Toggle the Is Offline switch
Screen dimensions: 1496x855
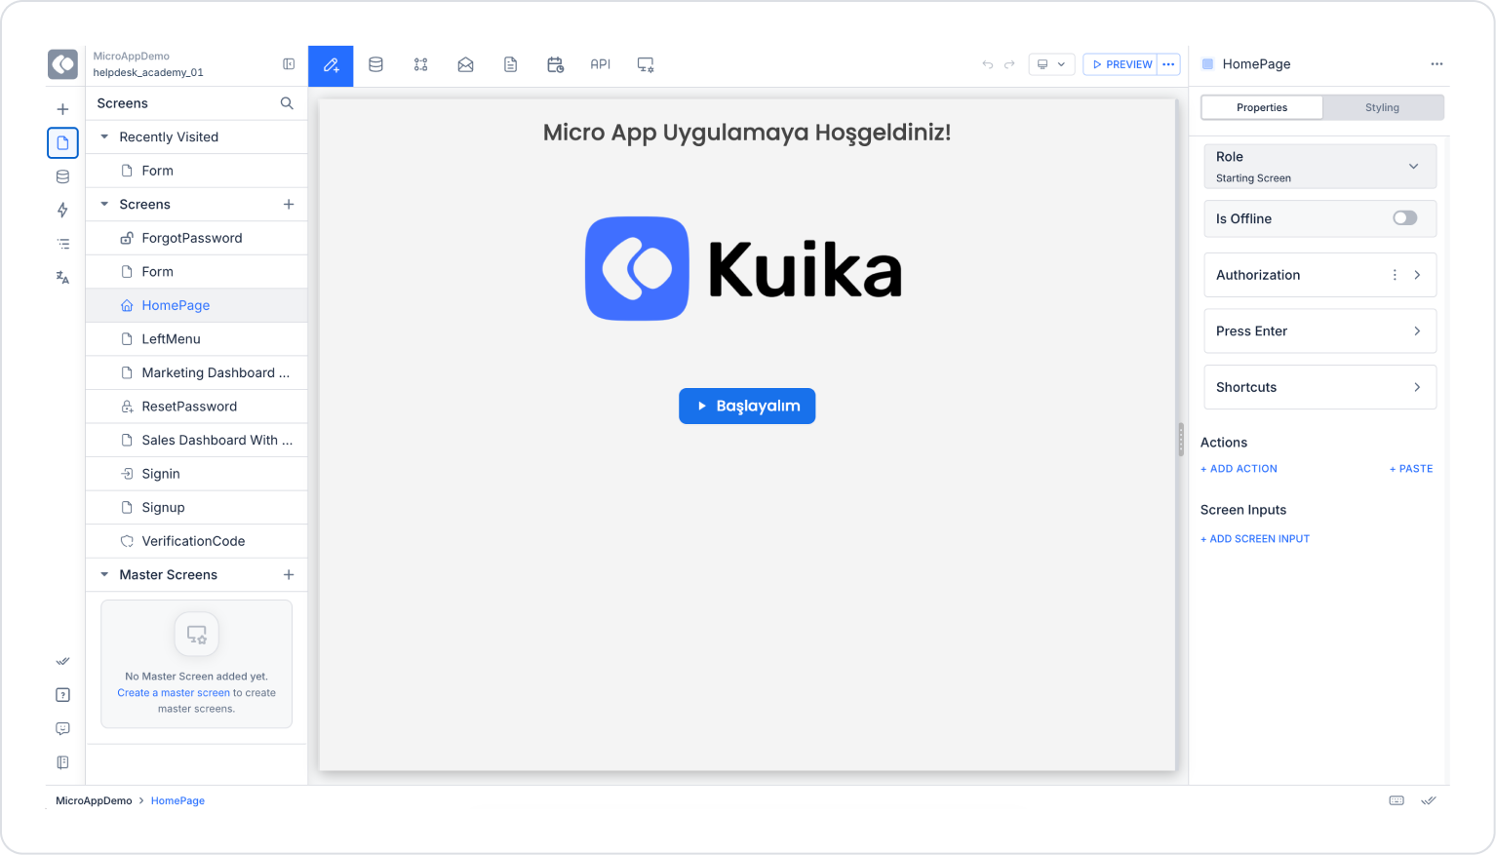[1404, 218]
